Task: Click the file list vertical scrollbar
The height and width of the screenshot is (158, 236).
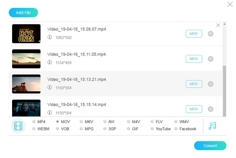Action: pyautogui.click(x=224, y=89)
